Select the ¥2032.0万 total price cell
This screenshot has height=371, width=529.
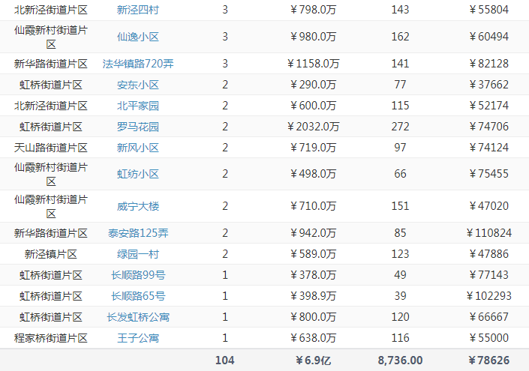pyautogui.click(x=313, y=127)
